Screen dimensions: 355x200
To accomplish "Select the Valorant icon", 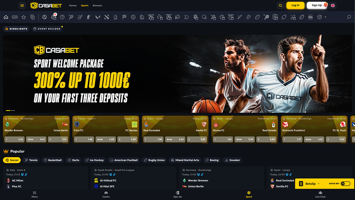I will (97, 17).
